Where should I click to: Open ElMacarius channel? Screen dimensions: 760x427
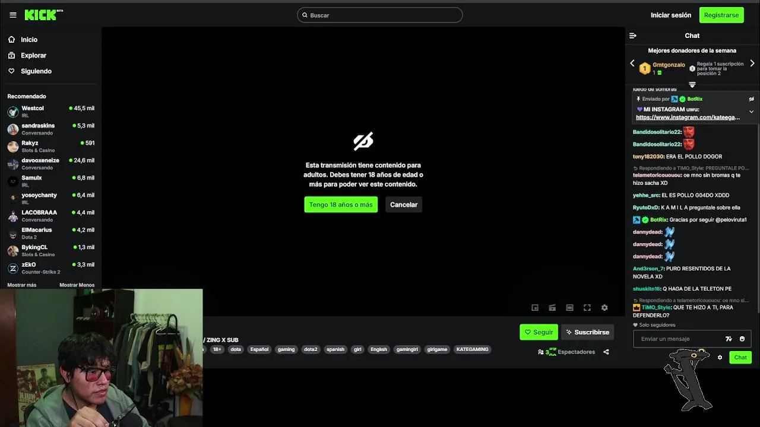[x=50, y=233]
